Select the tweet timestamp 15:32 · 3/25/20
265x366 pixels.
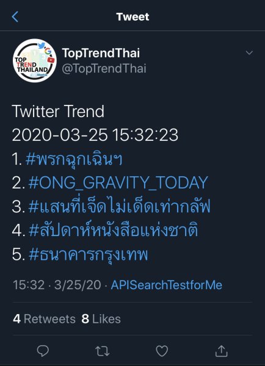pos(57,285)
